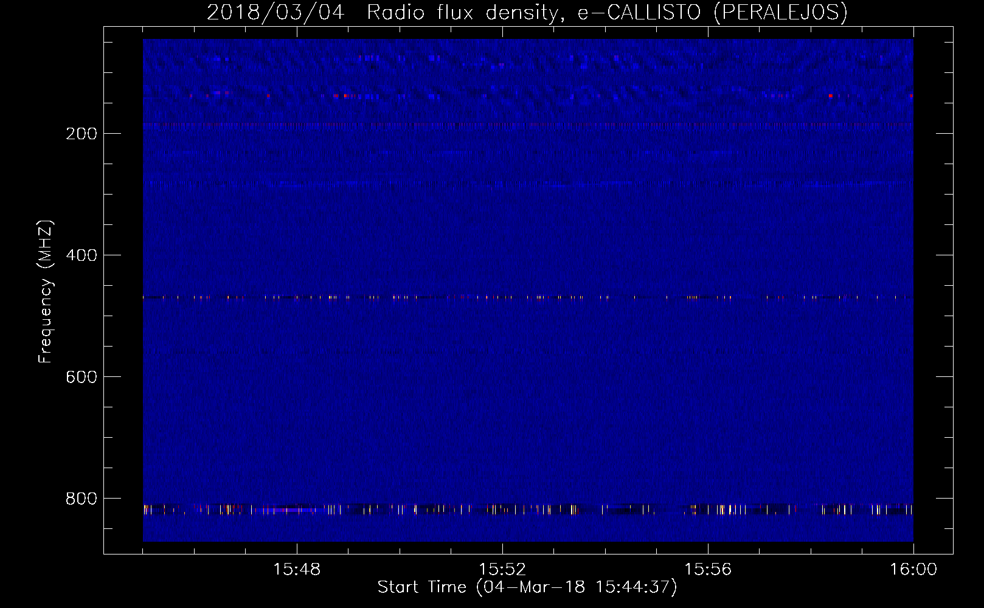The width and height of the screenshot is (984, 608).
Task: Click the dotted interference line below 400 MHz
Action: click(528, 297)
